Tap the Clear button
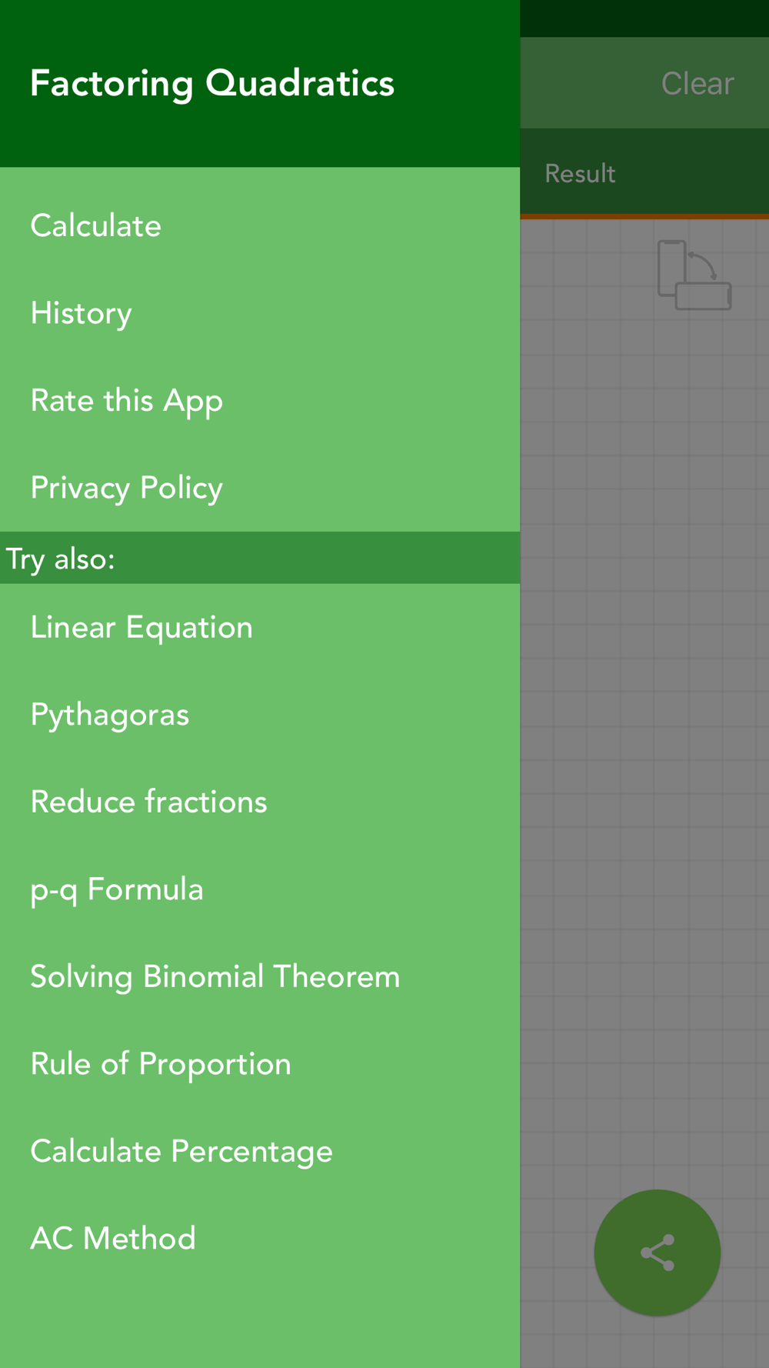 [x=697, y=83]
